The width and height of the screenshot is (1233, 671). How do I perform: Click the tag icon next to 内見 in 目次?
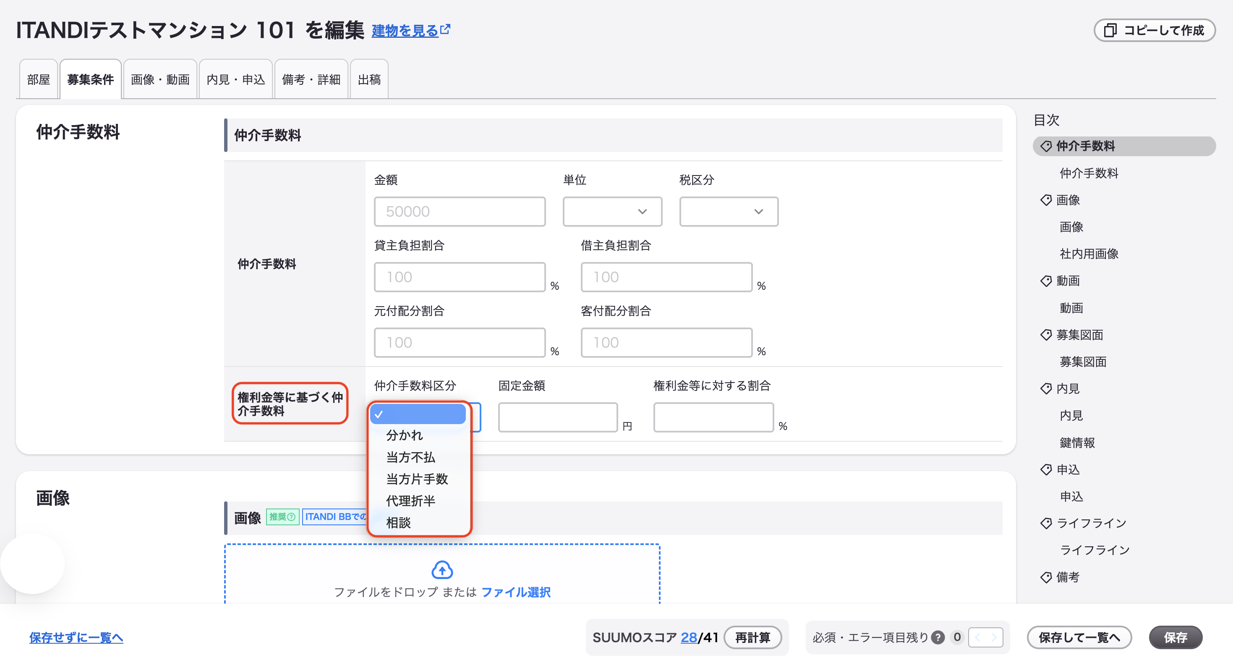pos(1046,388)
